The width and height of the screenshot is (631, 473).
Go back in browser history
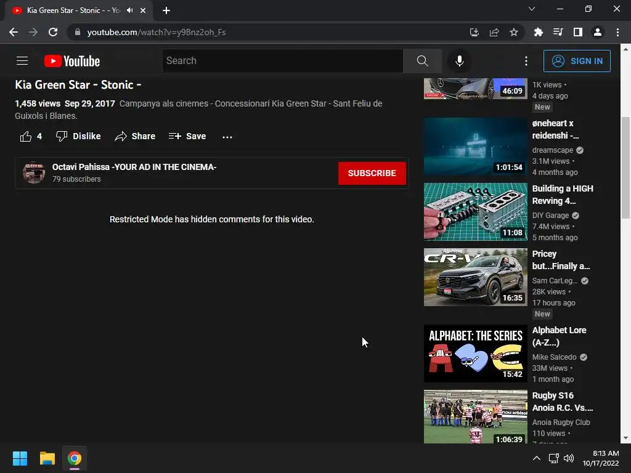(14, 32)
